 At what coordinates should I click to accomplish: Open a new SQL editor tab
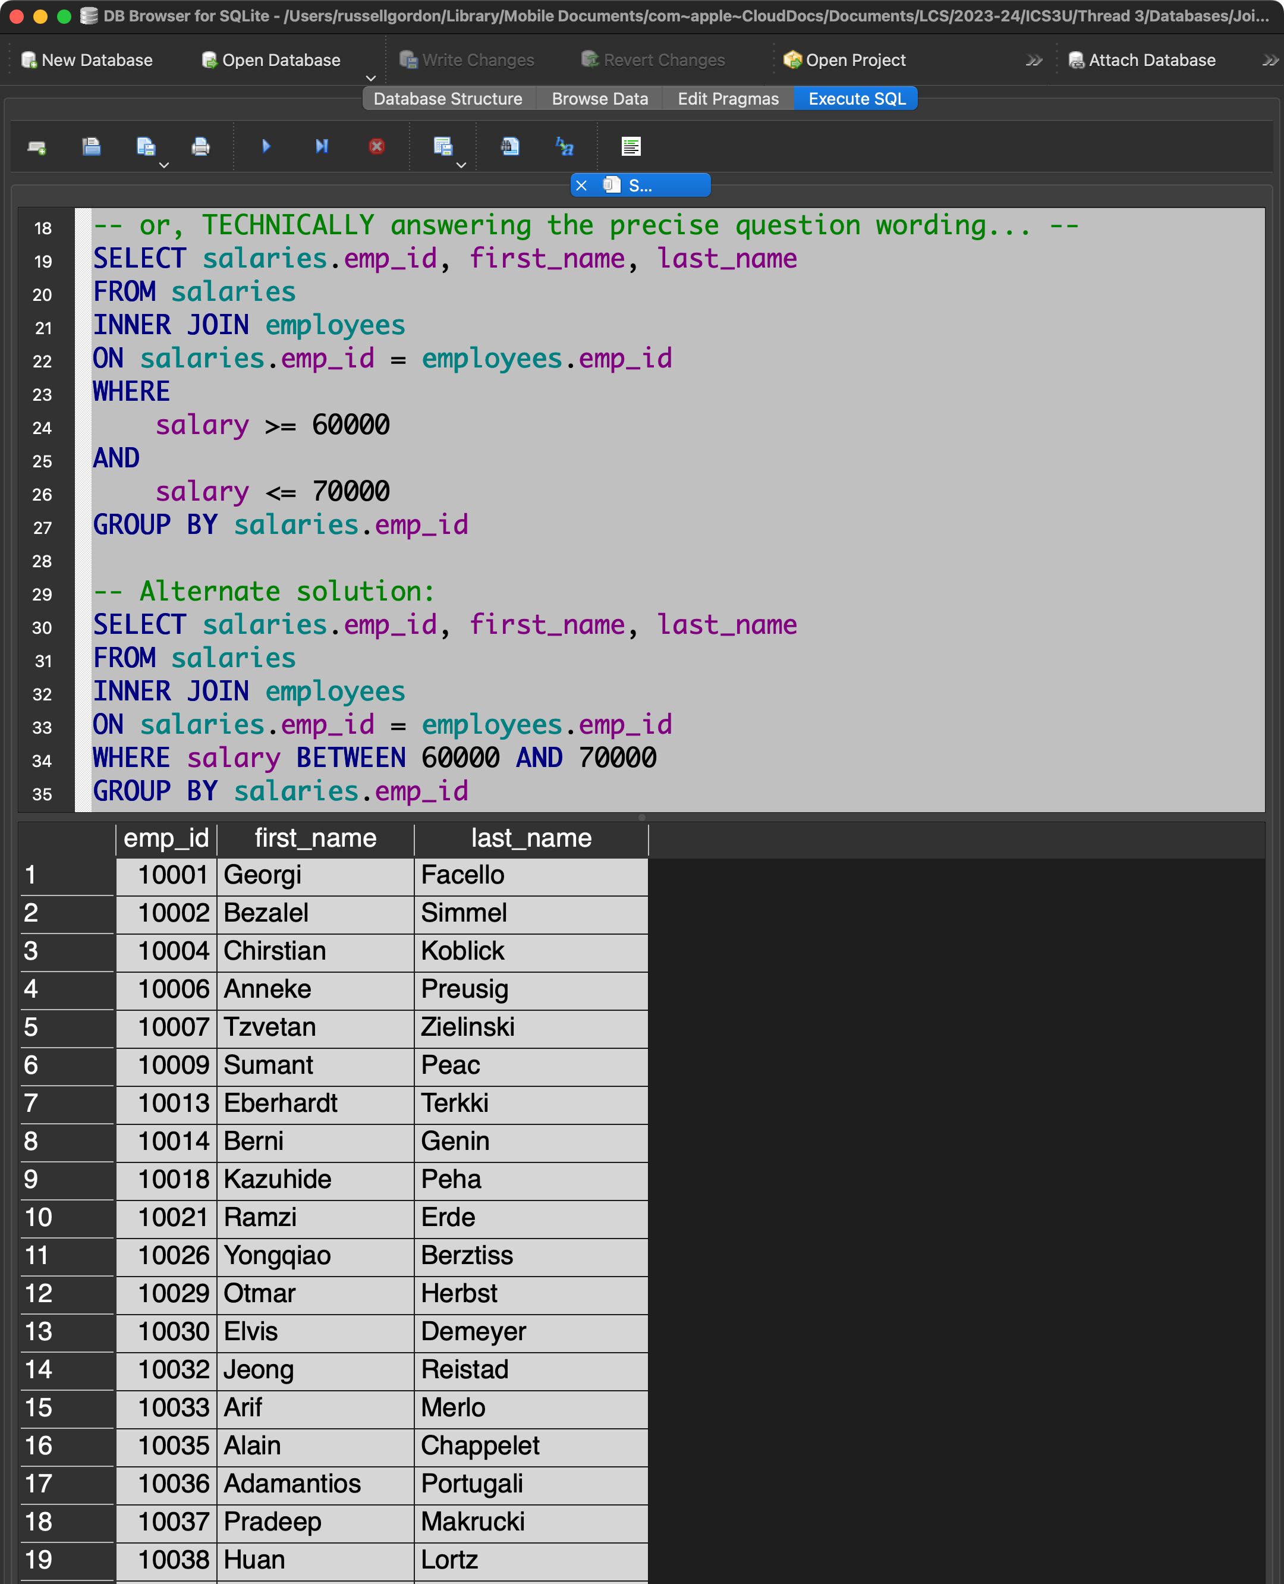click(37, 147)
